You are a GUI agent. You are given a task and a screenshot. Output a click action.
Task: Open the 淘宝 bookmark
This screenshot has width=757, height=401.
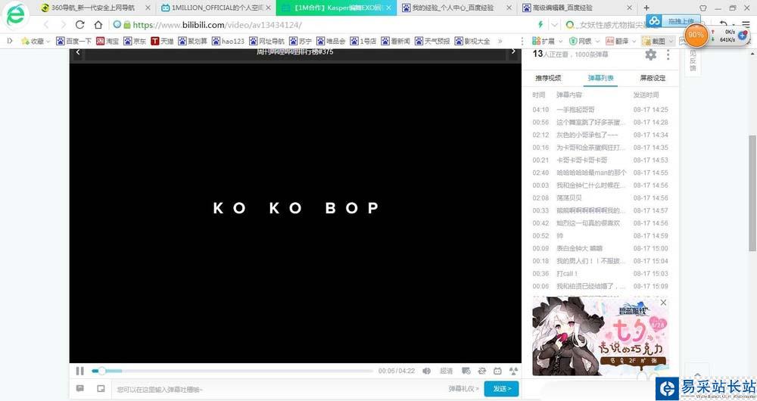click(107, 41)
